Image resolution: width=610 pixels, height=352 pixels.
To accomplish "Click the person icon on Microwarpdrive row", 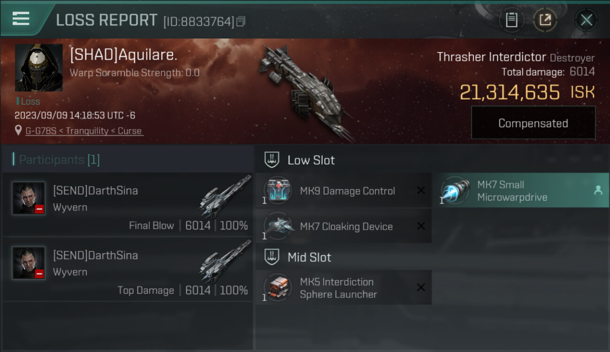I will tap(598, 190).
